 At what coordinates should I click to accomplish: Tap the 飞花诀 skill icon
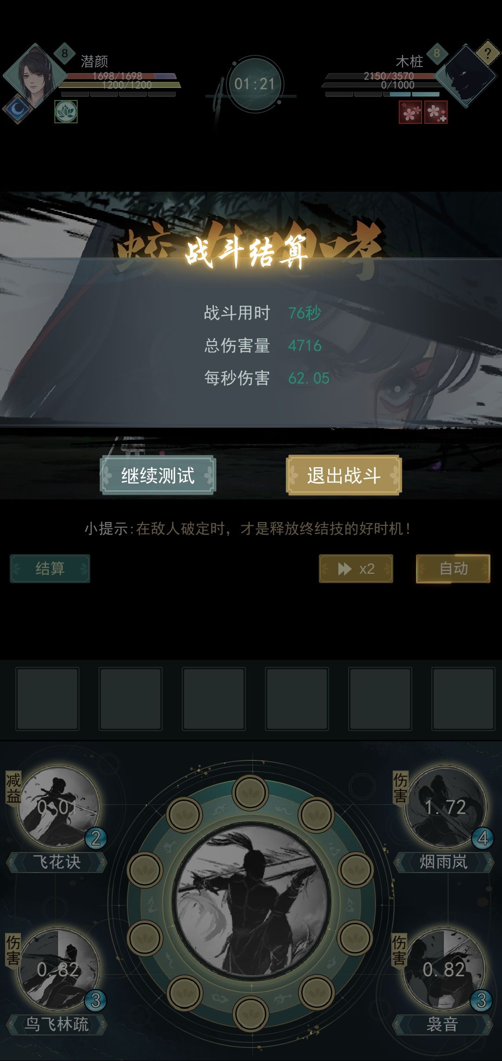click(58, 806)
